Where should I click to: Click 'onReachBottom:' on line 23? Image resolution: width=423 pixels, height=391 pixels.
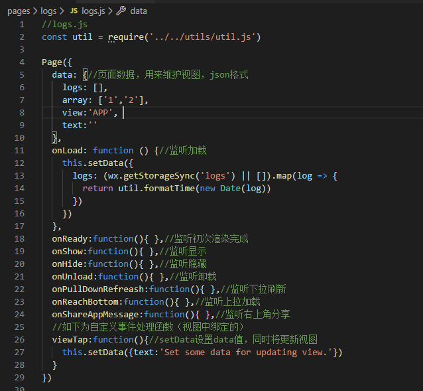point(88,301)
